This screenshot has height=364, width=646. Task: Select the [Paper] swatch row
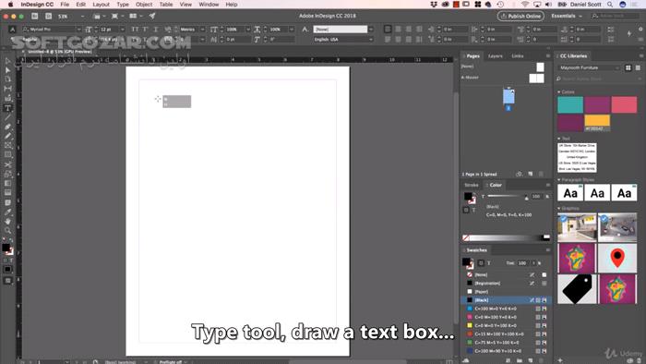click(507, 291)
